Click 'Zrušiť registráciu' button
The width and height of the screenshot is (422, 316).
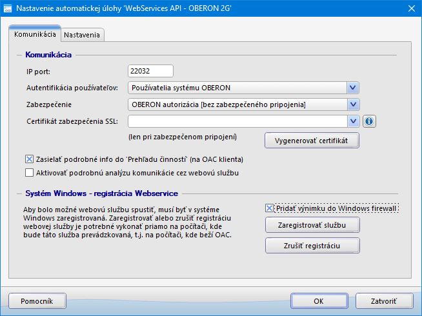pos(312,246)
